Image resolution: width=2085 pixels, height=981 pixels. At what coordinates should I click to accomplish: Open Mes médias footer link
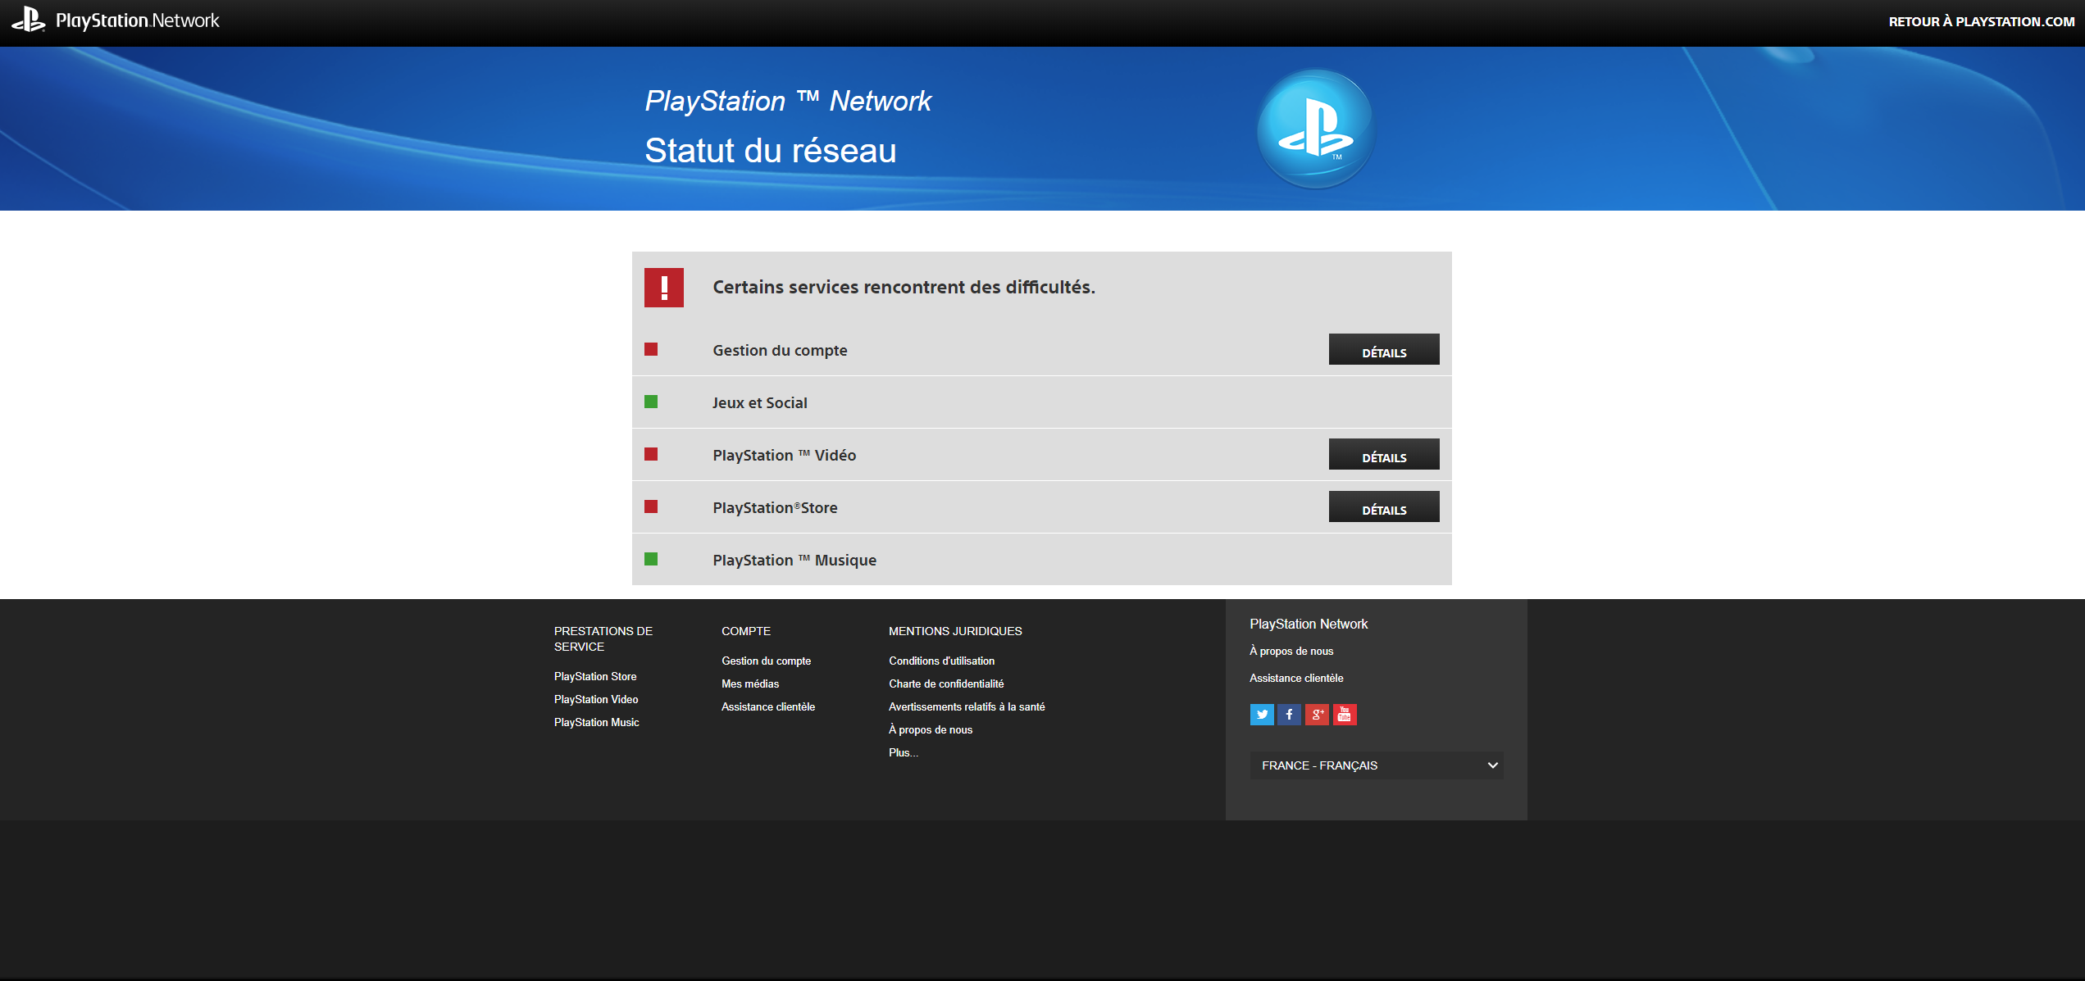749,684
